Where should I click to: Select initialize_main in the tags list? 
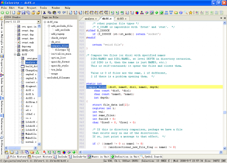[x=61, y=54]
